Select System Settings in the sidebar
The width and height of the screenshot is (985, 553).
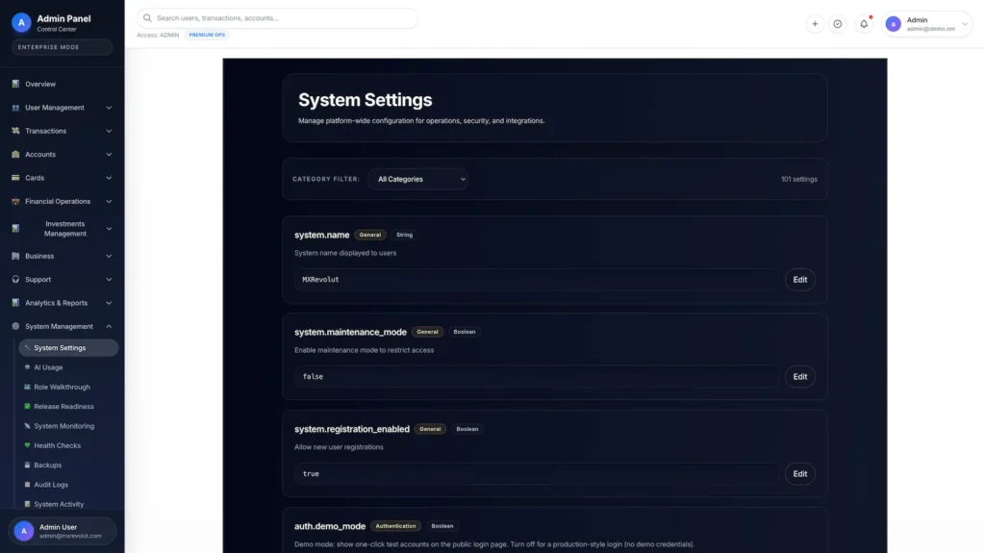(x=68, y=347)
